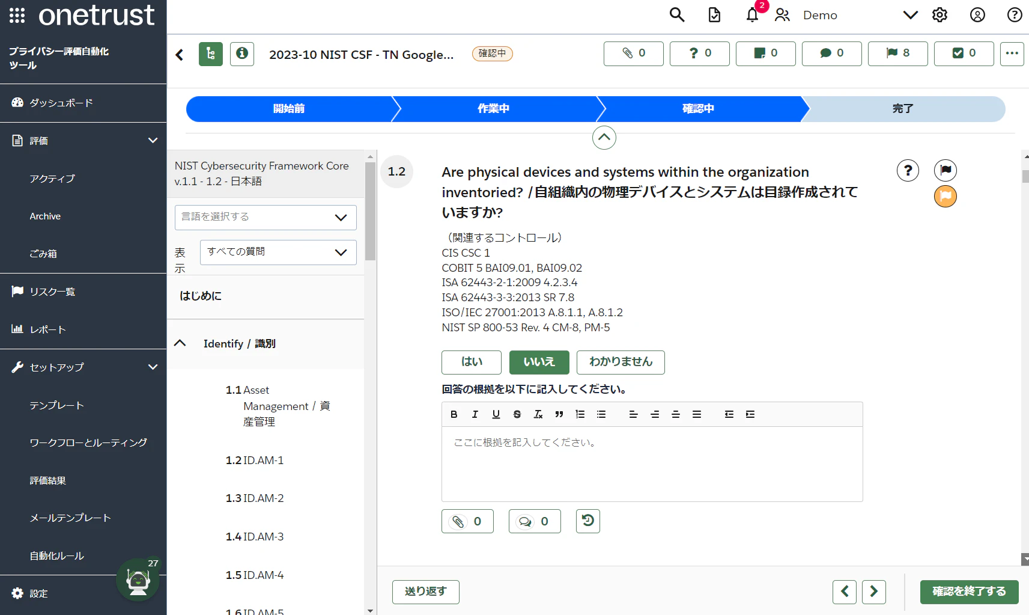Clear text formatting in editor
Viewport: 1029px width, 615px height.
(538, 414)
